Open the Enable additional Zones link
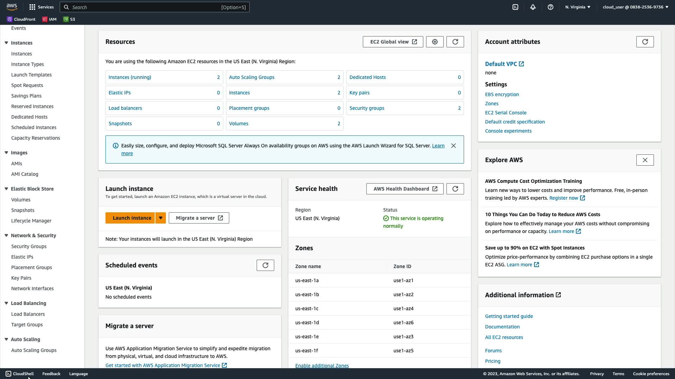The height and width of the screenshot is (379, 675). 322,365
